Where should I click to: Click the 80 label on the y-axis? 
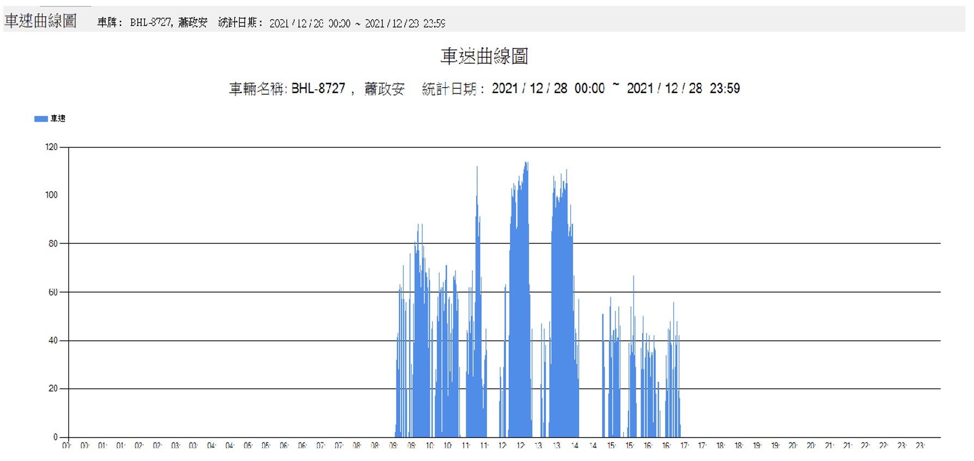point(53,244)
